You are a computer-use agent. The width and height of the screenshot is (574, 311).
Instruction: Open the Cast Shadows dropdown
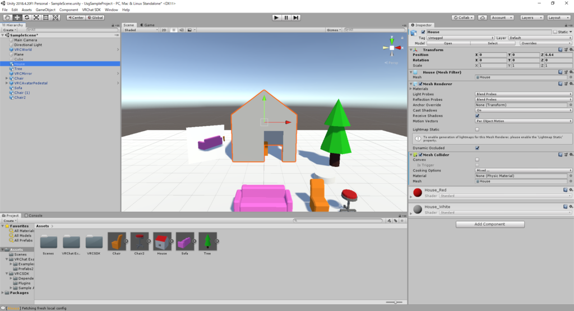pos(522,110)
